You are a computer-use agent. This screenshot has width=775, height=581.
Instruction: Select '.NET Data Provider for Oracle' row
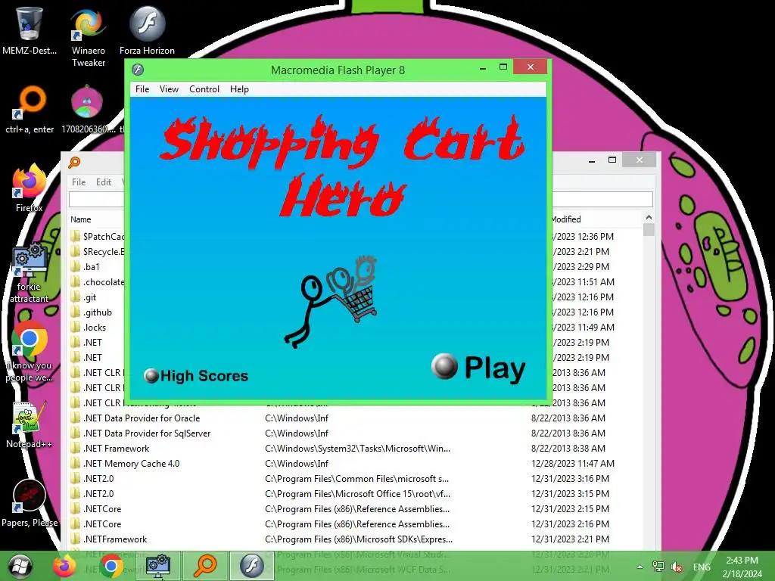356,418
